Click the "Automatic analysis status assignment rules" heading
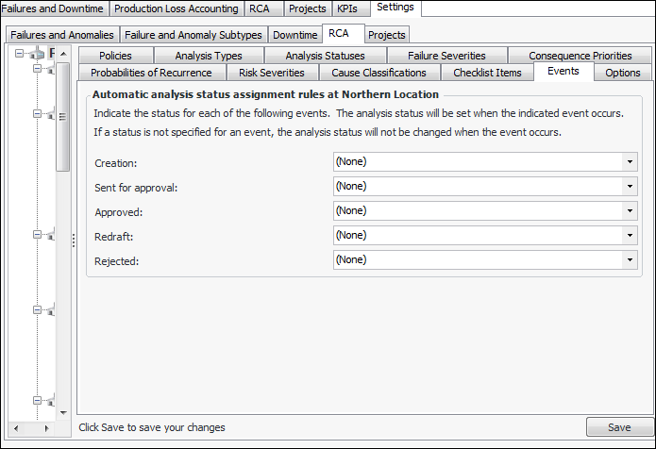The image size is (656, 449). (x=265, y=94)
